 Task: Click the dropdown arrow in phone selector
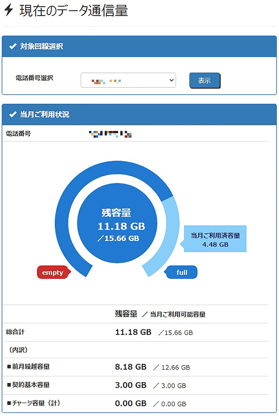tap(171, 80)
